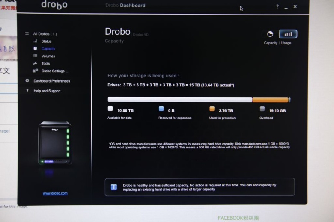Image resolution: width=334 pixels, height=222 pixels.
Task: Click the Tools wrench icon
Action: (35, 63)
